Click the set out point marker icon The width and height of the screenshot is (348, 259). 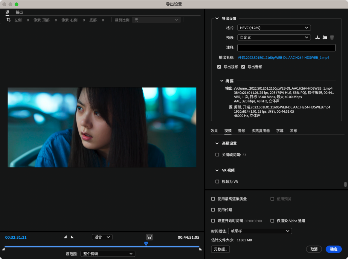pos(72,237)
